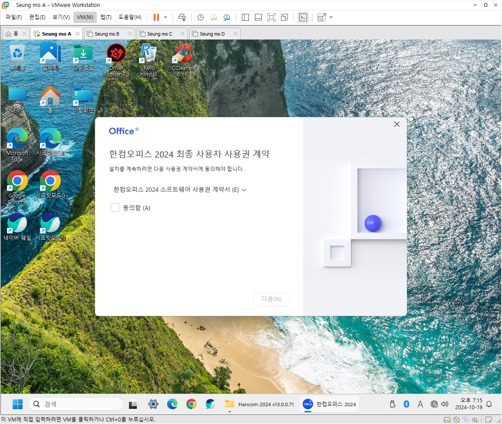Expand stretch display dropdown arrow

point(331,17)
